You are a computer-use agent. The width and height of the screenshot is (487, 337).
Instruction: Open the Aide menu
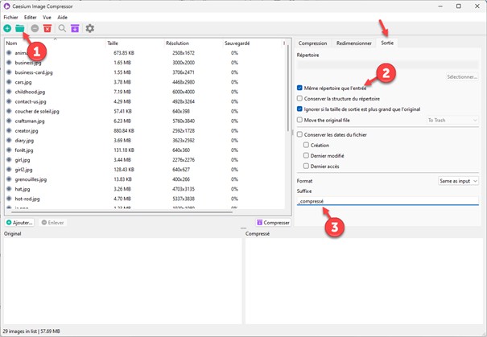tap(63, 18)
